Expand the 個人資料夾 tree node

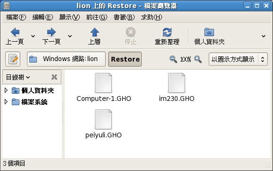(x=6, y=90)
